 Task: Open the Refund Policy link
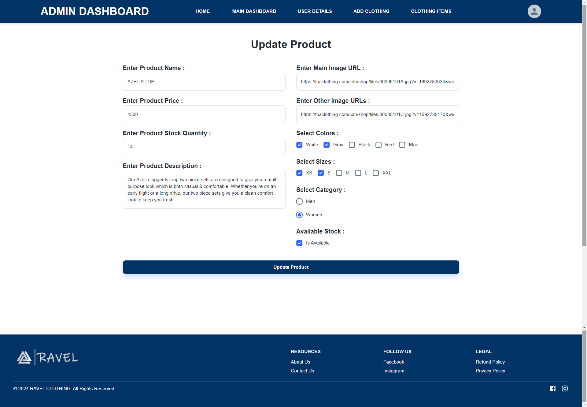pyautogui.click(x=490, y=362)
